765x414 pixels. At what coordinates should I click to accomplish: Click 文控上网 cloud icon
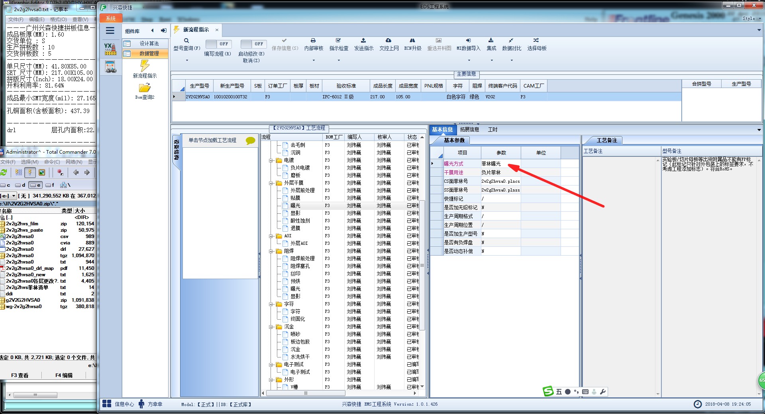point(388,41)
